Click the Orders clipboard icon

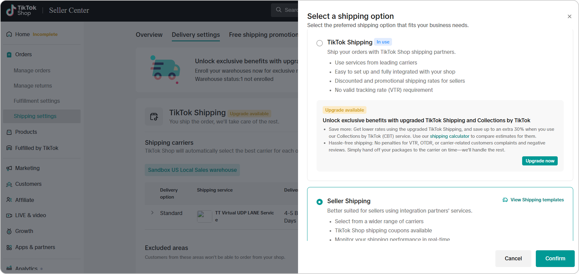tap(9, 55)
